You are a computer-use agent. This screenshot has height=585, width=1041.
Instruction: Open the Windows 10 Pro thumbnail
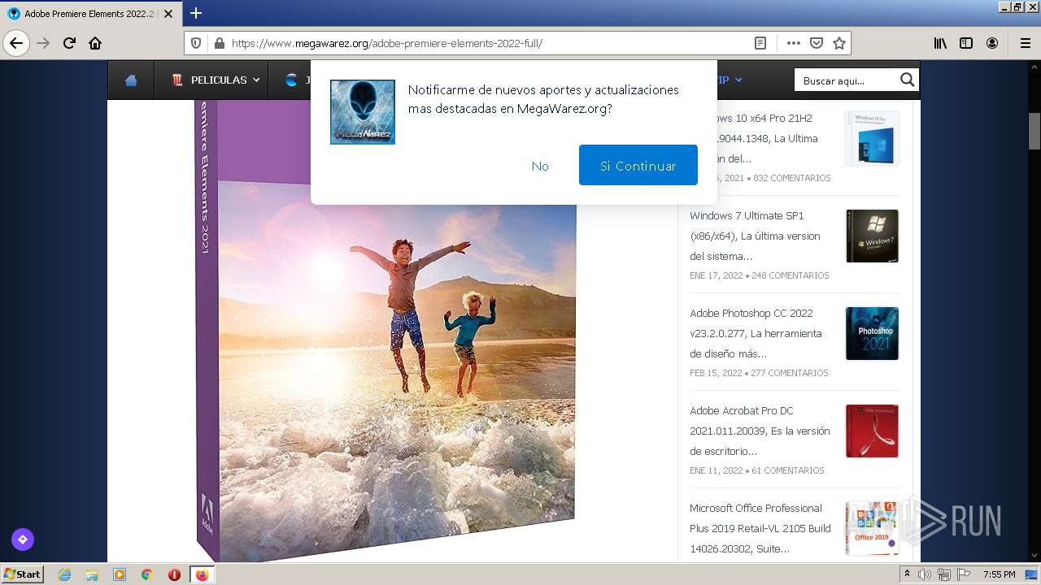(x=872, y=138)
